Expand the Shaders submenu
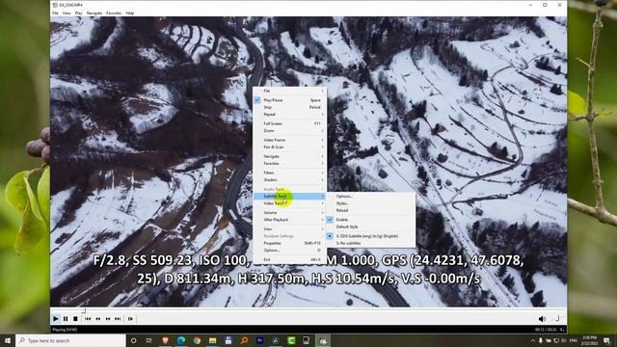Viewport: 617px width, 347px height. point(289,180)
